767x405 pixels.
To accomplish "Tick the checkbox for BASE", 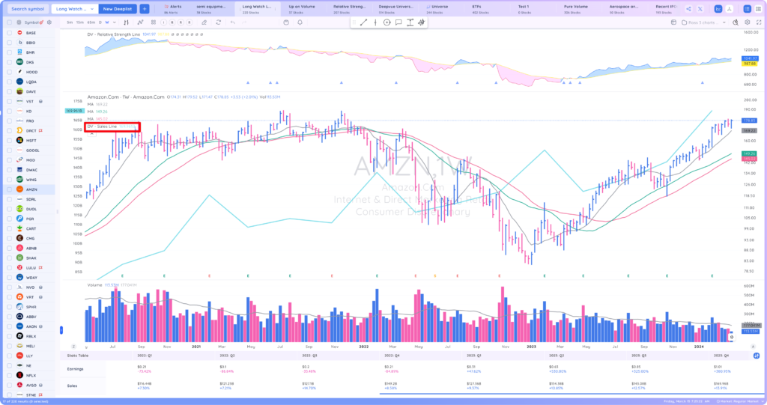I will pyautogui.click(x=9, y=33).
